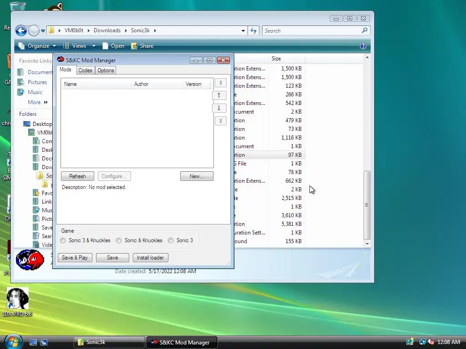The width and height of the screenshot is (466, 349).
Task: Select the 155 KB sound file row
Action: point(269,241)
